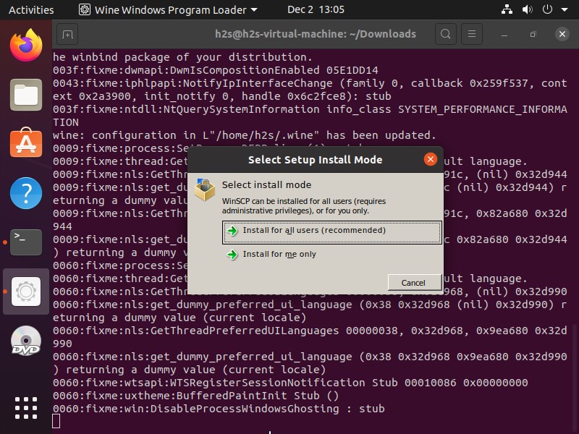Open the Activities overview
579x434 pixels.
coord(31,10)
